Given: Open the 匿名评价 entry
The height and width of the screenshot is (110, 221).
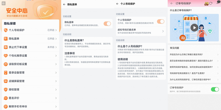Looking at the screenshot, I should (31, 98).
